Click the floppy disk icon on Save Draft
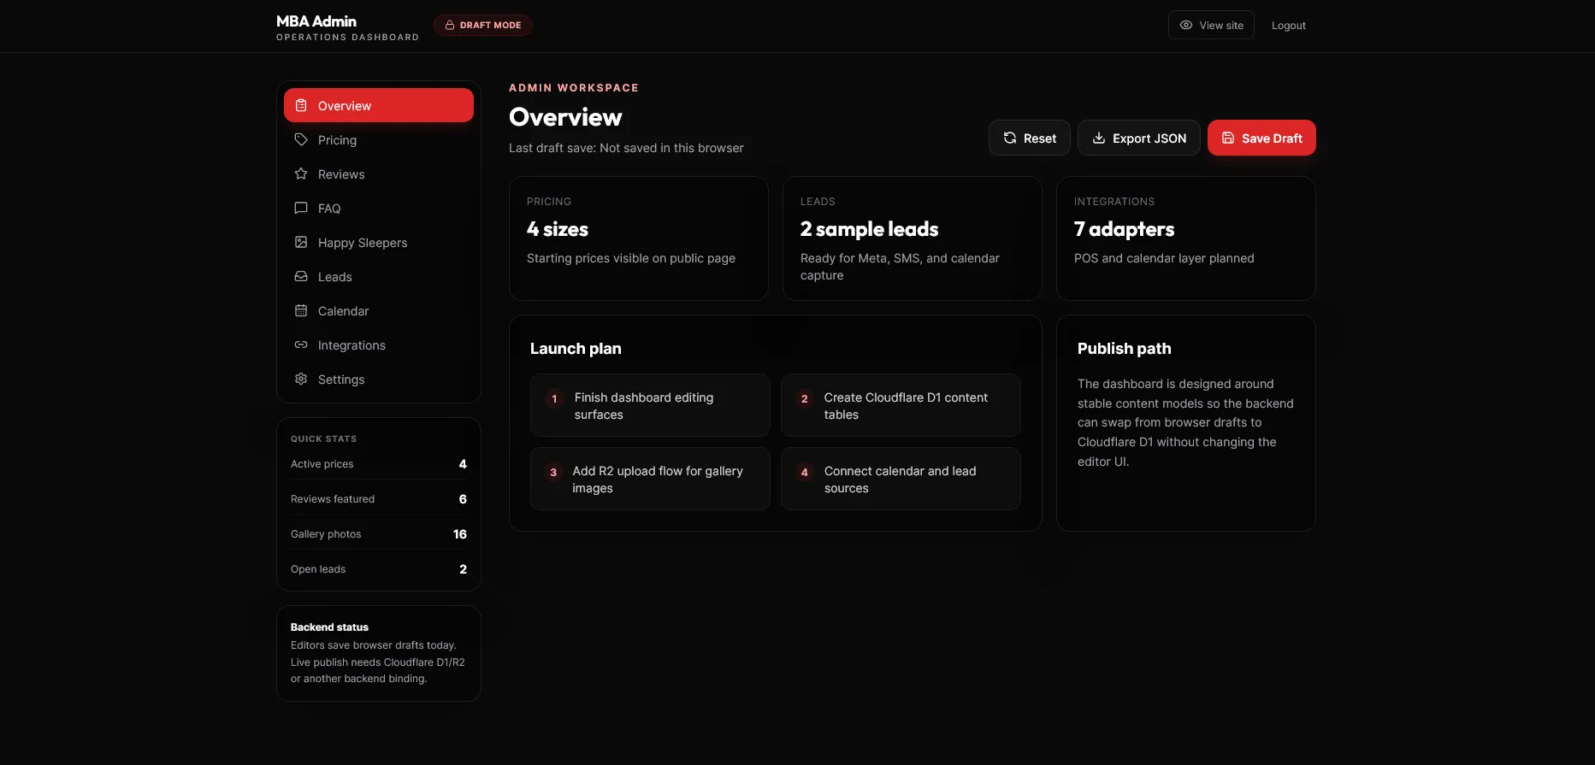This screenshot has width=1595, height=765. pos(1228,138)
